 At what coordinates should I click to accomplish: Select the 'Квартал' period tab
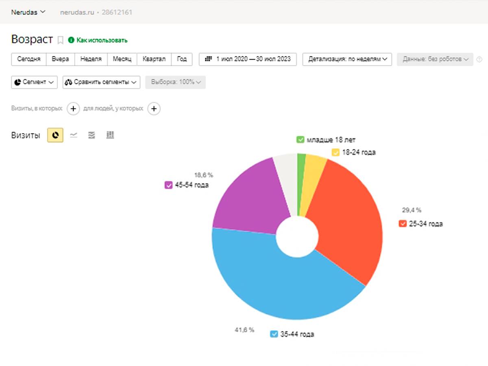pyautogui.click(x=154, y=59)
